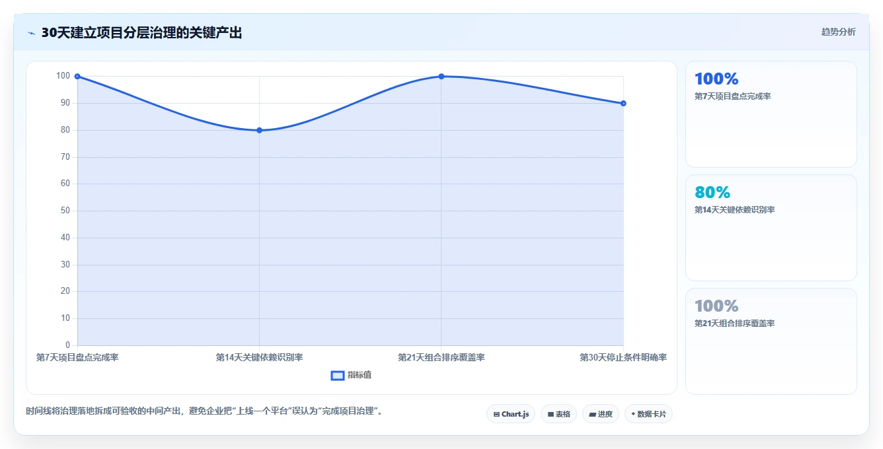The width and height of the screenshot is (883, 449).
Task: Select the Chart.js tag
Action: (x=511, y=414)
